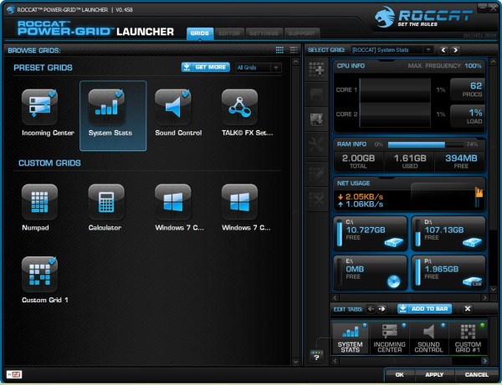
Task: Go to next grid with right arrow
Action: coord(455,50)
